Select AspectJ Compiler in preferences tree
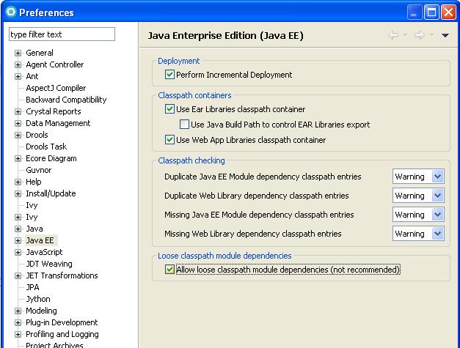Image resolution: width=460 pixels, height=348 pixels. point(56,88)
